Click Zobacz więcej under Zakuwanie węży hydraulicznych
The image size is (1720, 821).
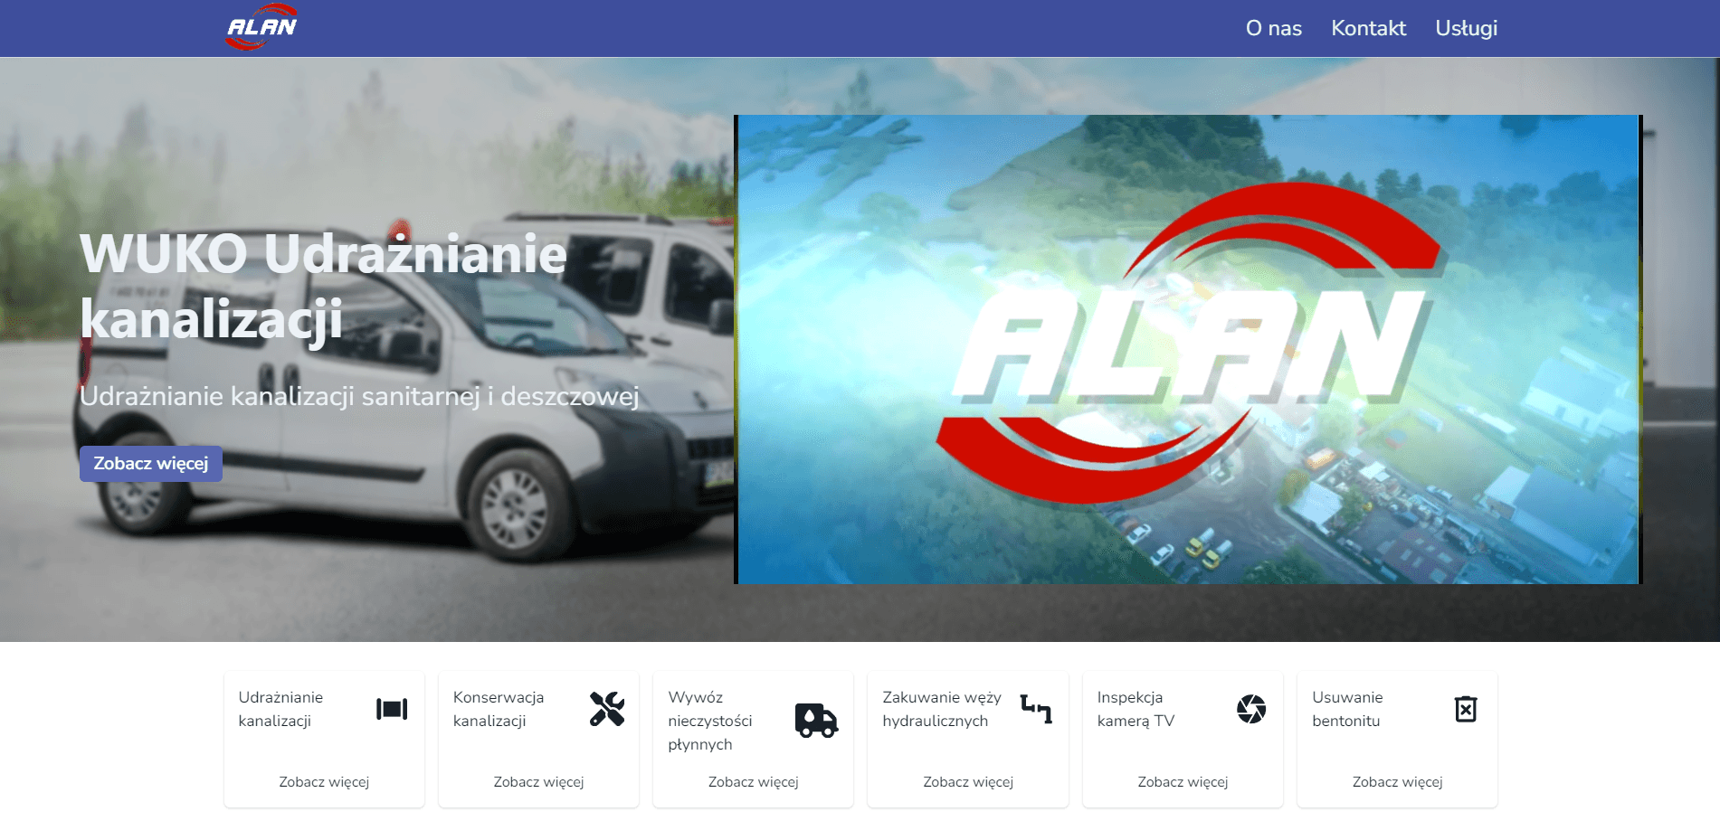click(968, 782)
